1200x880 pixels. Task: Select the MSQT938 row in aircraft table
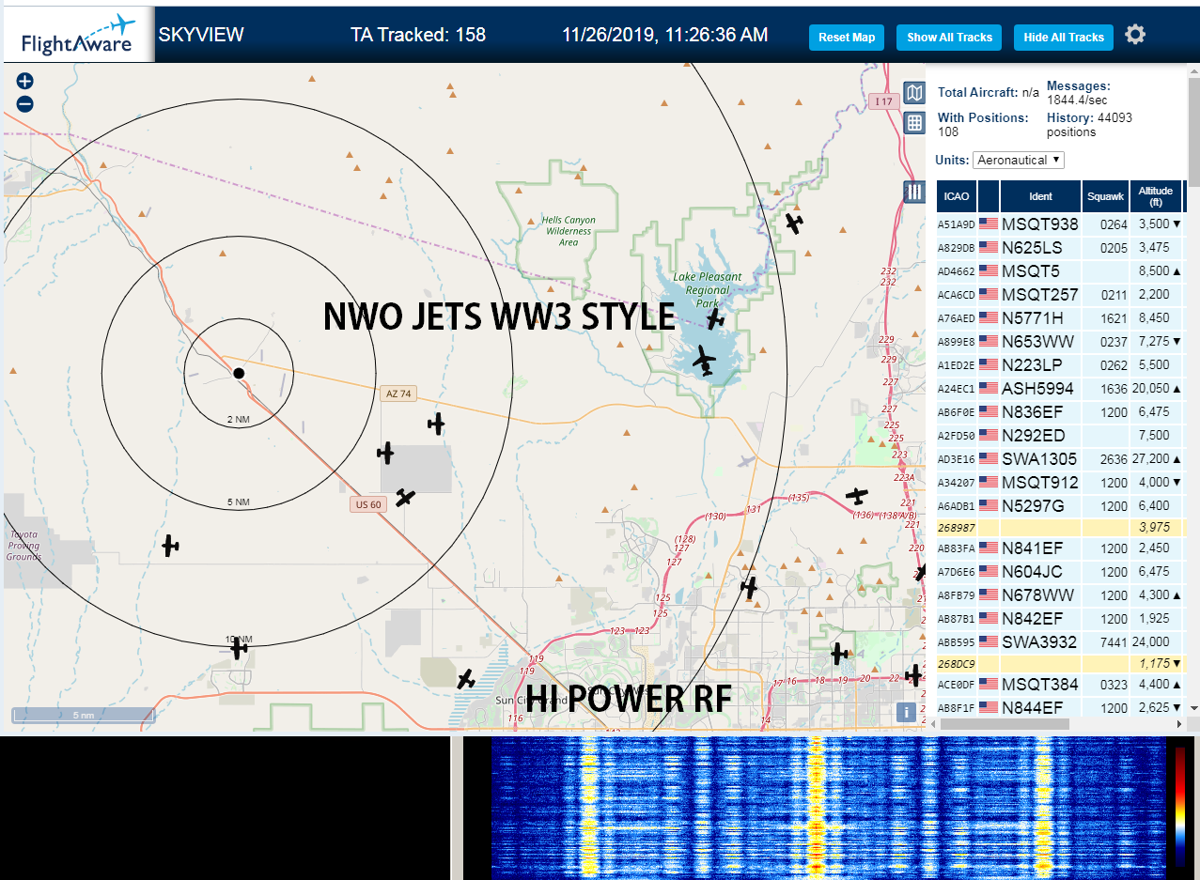(x=1060, y=224)
